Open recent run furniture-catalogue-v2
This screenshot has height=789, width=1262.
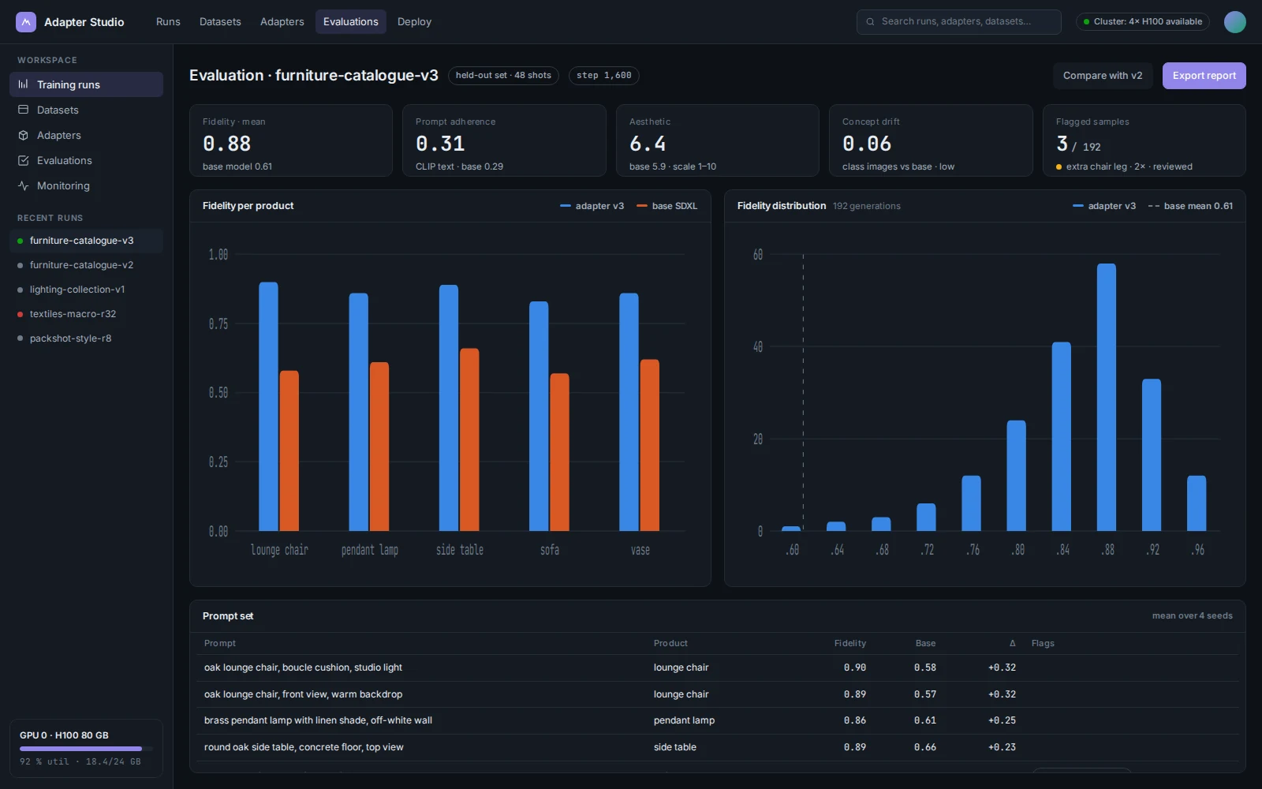(x=86, y=265)
